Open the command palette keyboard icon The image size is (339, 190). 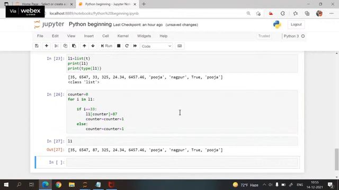[x=180, y=46]
